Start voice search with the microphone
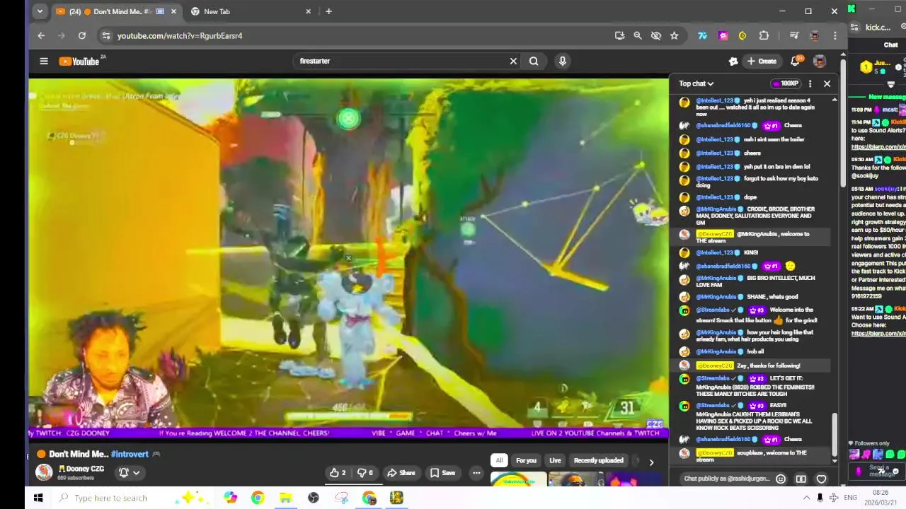The height and width of the screenshot is (509, 906). tap(562, 62)
